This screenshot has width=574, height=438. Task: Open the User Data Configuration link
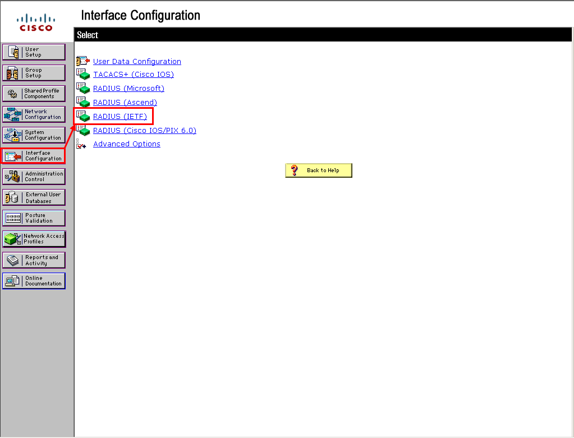137,62
